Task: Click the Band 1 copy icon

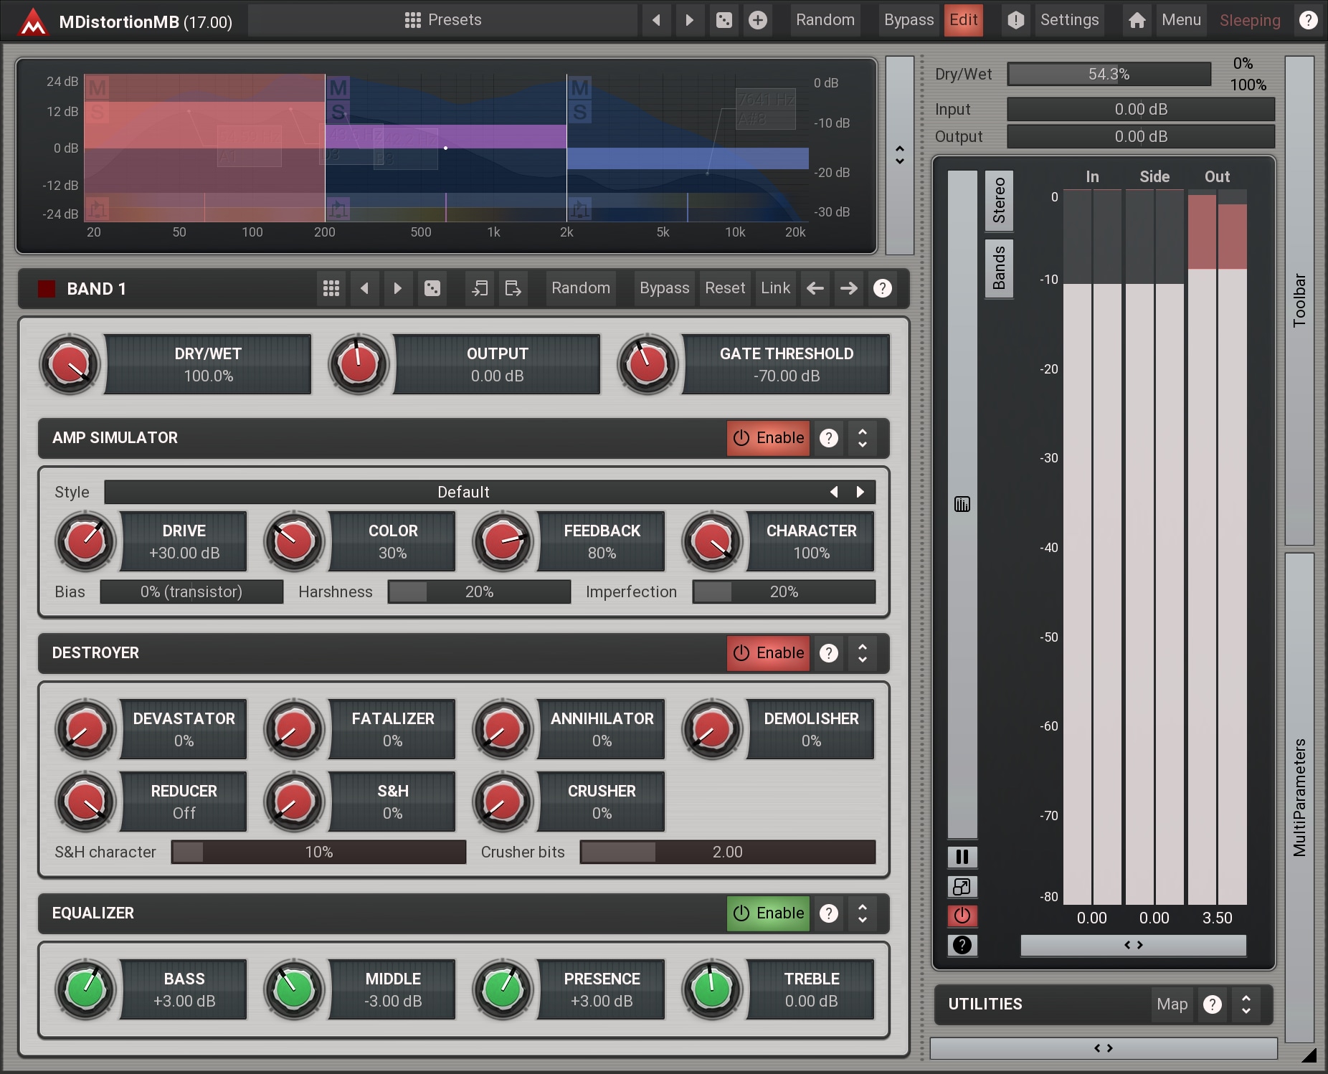Action: (480, 288)
